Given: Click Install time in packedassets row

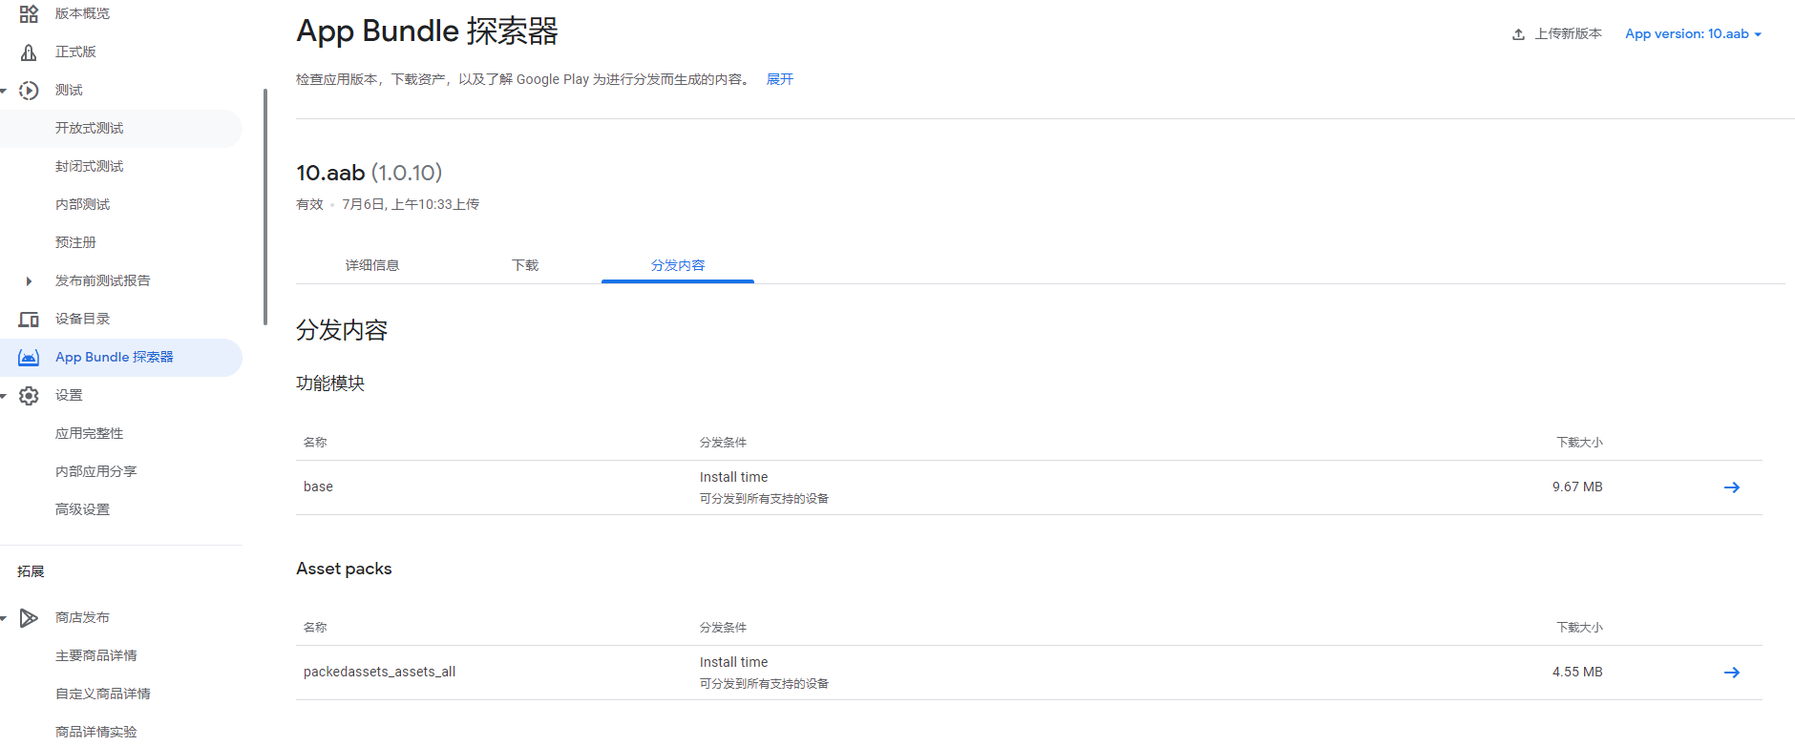Looking at the screenshot, I should click(x=733, y=662).
